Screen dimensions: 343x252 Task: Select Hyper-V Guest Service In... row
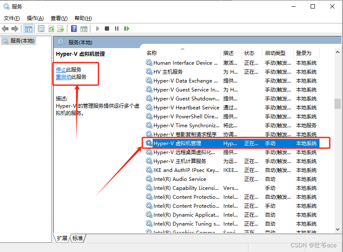pos(232,90)
